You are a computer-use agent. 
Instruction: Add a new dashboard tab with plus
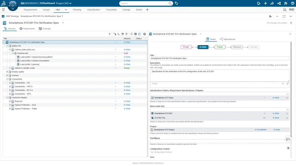(147, 10)
